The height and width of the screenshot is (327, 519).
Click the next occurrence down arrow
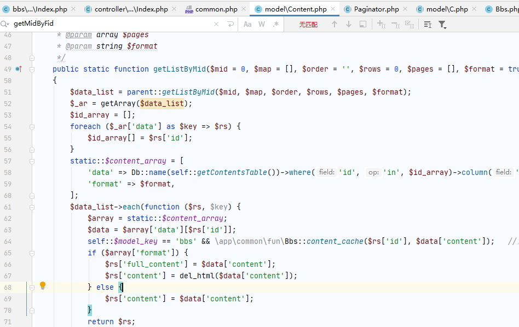(349, 25)
